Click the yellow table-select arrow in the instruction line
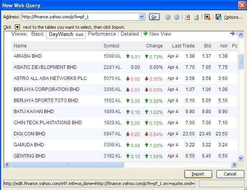Image resolution: width=247 pixels, height=190 pixels. click(17, 27)
